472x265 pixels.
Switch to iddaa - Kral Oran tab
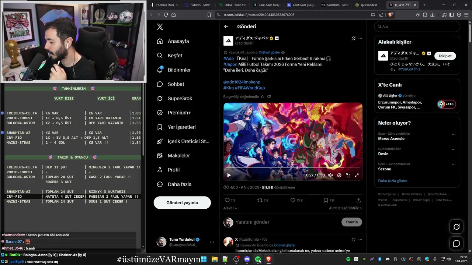click(233, 5)
